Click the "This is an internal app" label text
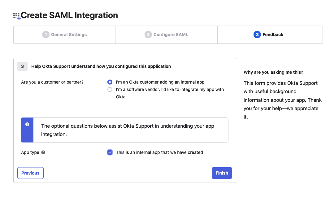The image size is (334, 198). pyautogui.click(x=159, y=152)
